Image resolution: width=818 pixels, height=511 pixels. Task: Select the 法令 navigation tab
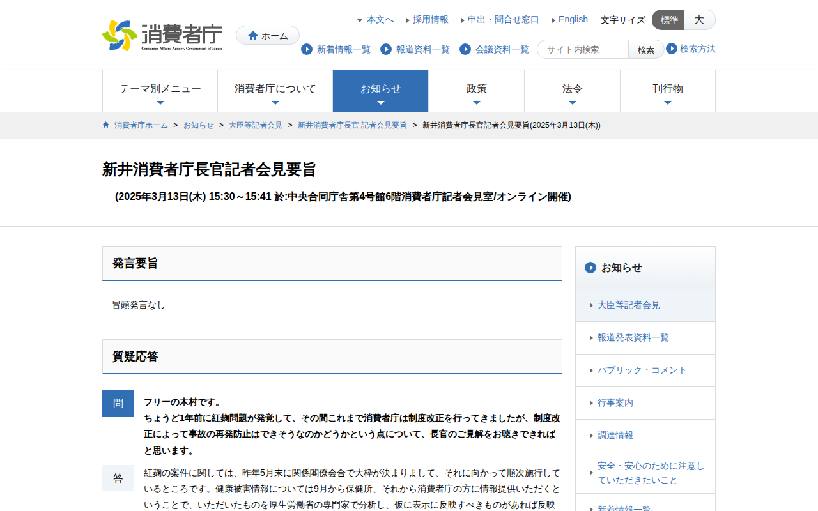[x=572, y=91]
